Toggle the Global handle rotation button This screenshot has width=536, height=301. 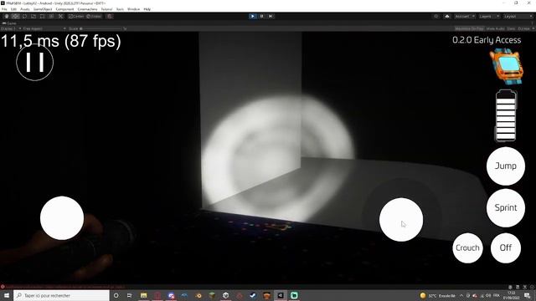point(94,17)
